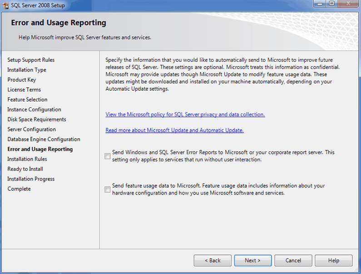Select the Setup Support Rules step
This screenshot has height=274, width=361.
click(31, 60)
